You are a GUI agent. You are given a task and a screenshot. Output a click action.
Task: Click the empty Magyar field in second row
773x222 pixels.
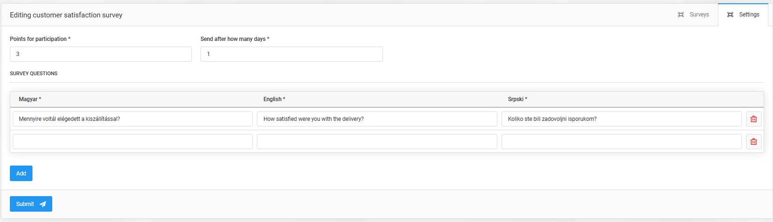pyautogui.click(x=132, y=142)
